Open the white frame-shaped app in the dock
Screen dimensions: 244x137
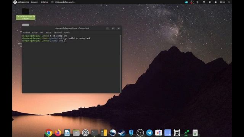[177, 133]
